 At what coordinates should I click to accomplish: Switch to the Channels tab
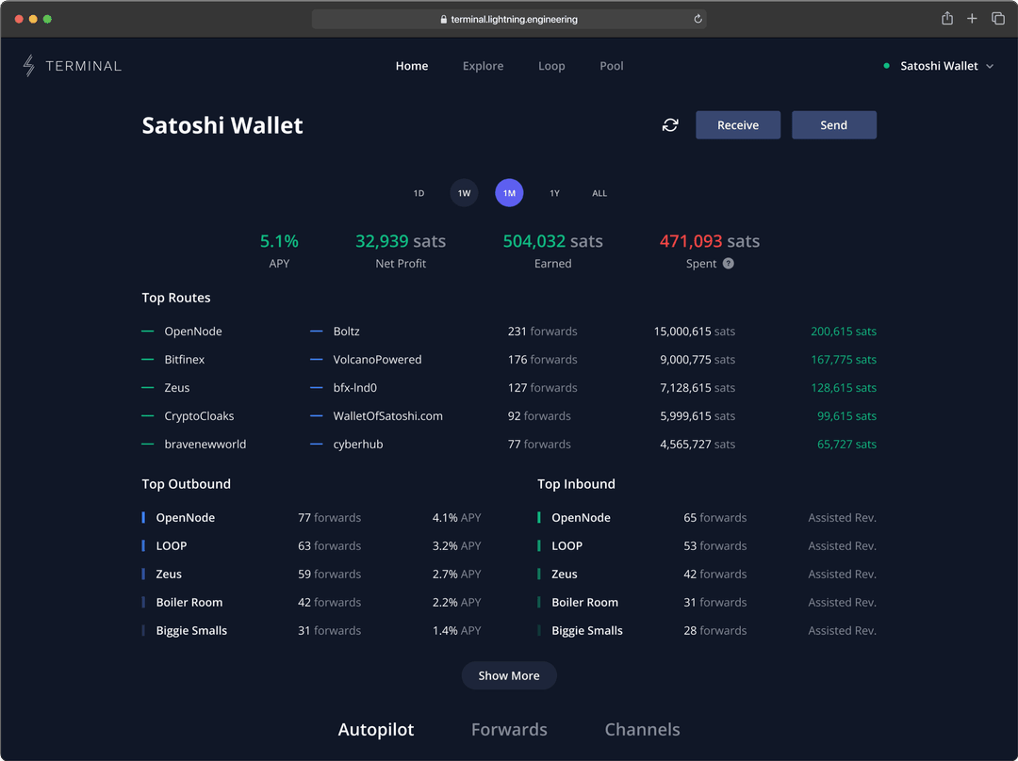coord(642,729)
